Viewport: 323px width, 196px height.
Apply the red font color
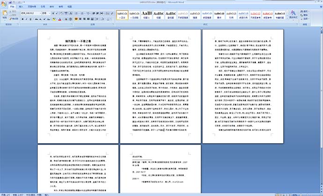[60, 19]
